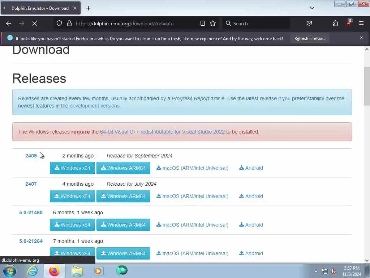Download 5.0-21460 Windows x64 build
This screenshot has width=370, height=278.
72,225
